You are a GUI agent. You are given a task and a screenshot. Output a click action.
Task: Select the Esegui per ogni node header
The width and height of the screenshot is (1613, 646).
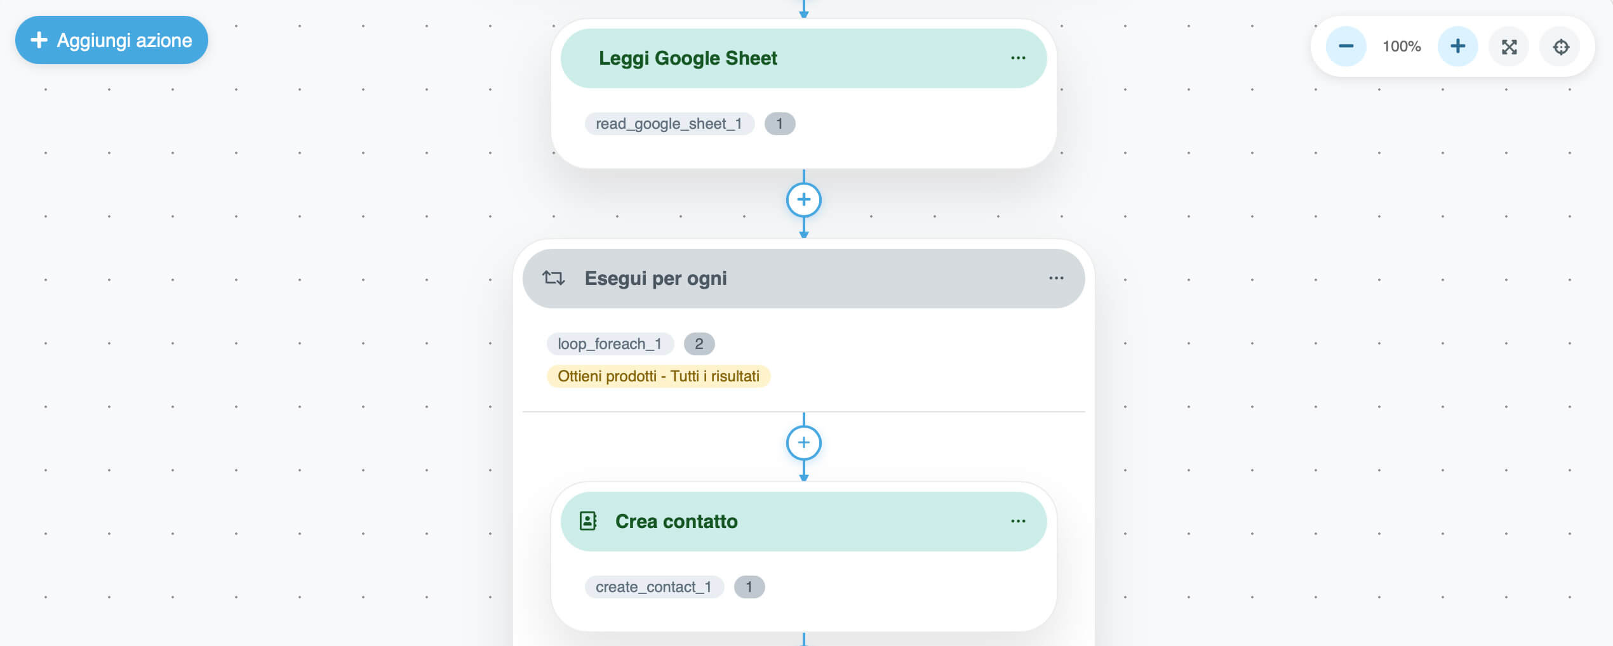click(x=655, y=279)
